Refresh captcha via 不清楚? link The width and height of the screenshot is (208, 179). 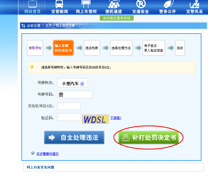tap(116, 118)
